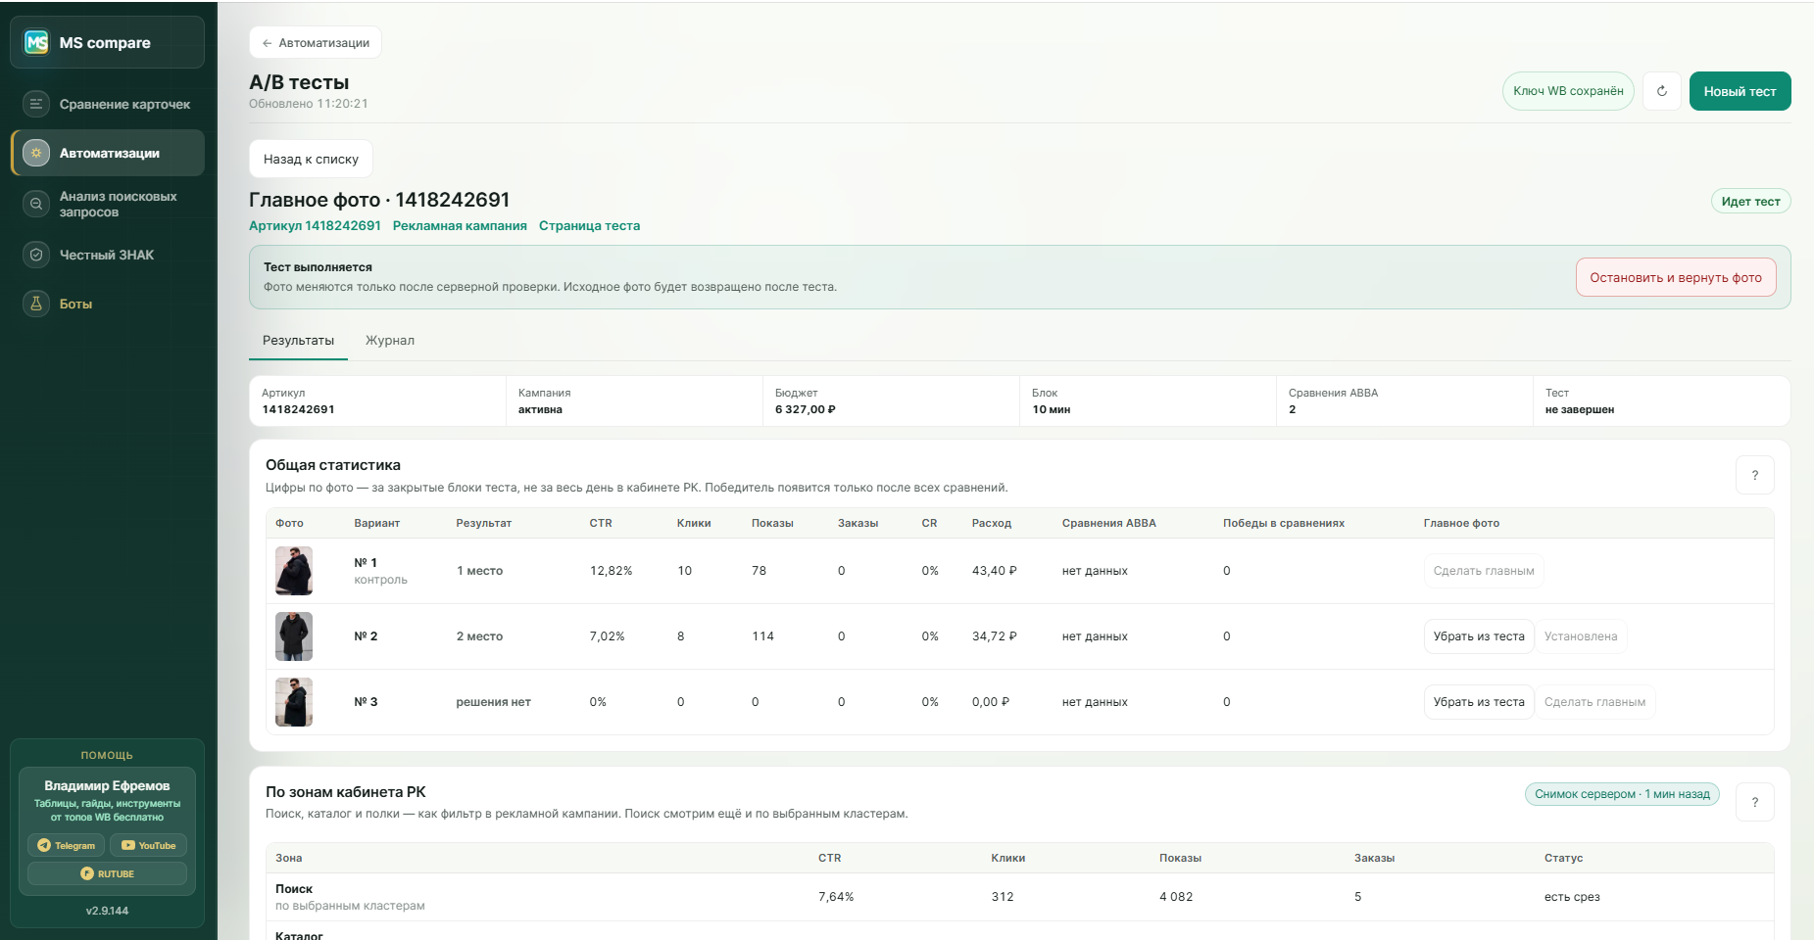
Task: Start a Новый тест
Action: tap(1740, 91)
